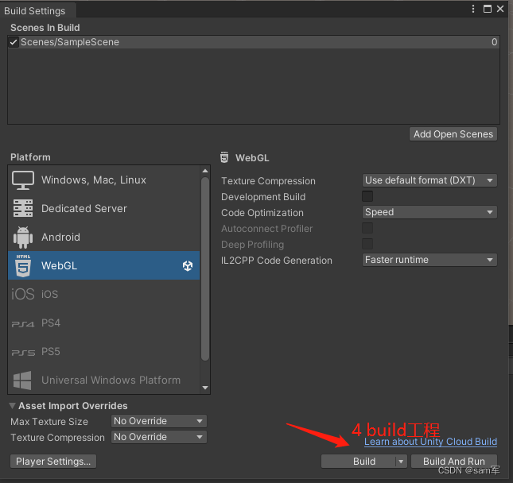Select the WebGL platform row

(103, 265)
